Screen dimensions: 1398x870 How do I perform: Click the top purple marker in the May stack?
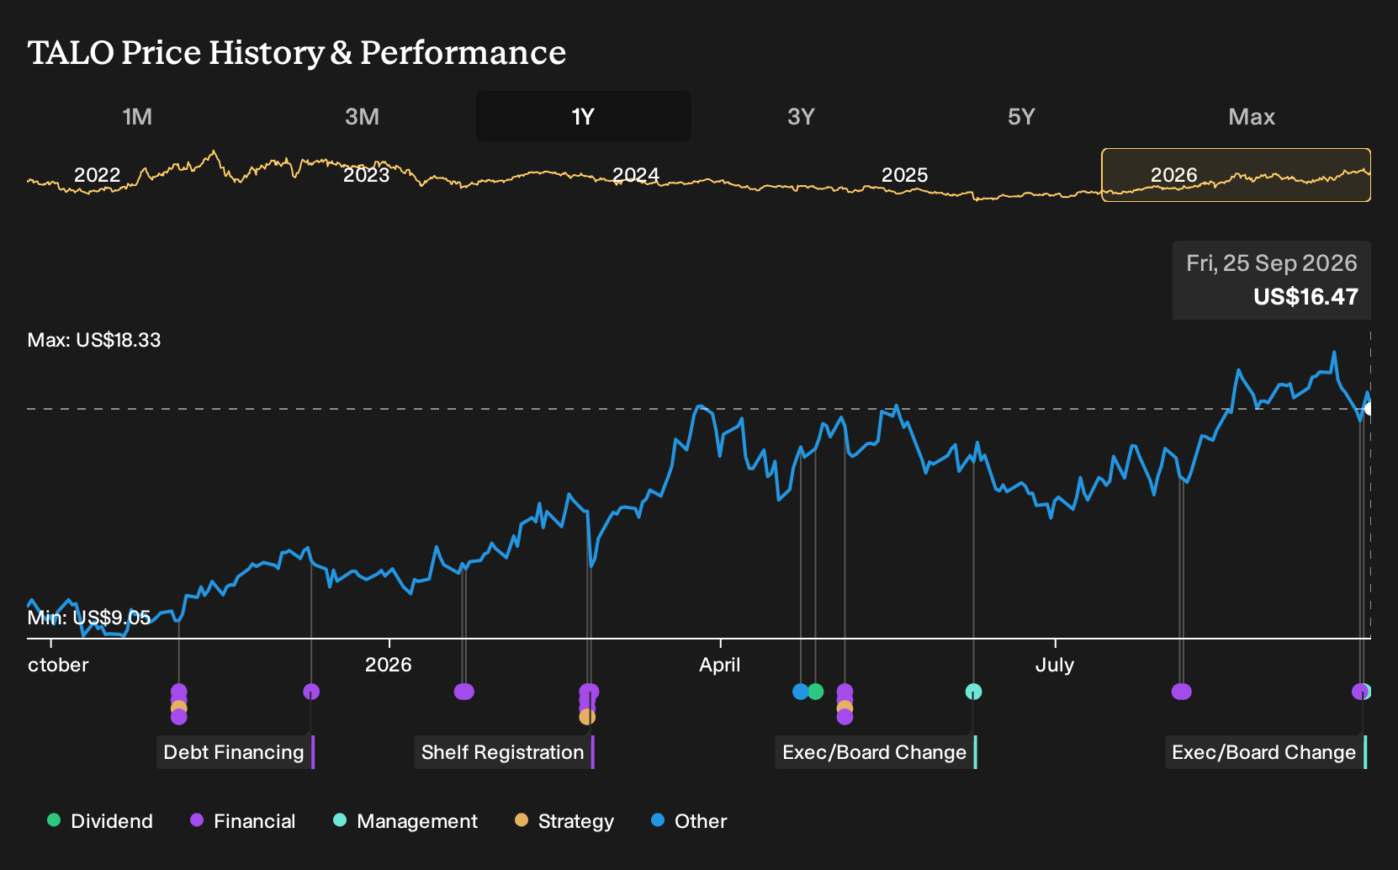tap(845, 692)
